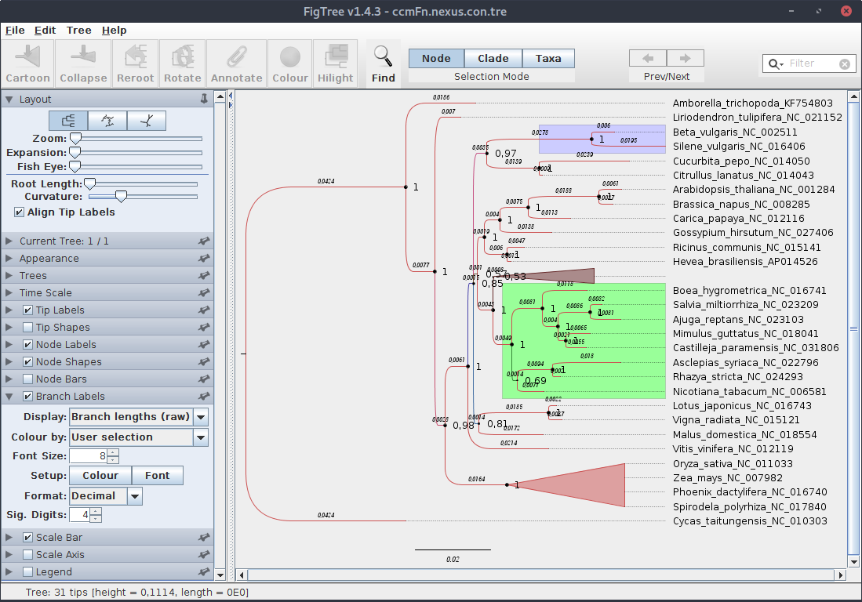Open the Annotate tool
Image resolution: width=862 pixels, height=602 pixels.
(x=236, y=63)
